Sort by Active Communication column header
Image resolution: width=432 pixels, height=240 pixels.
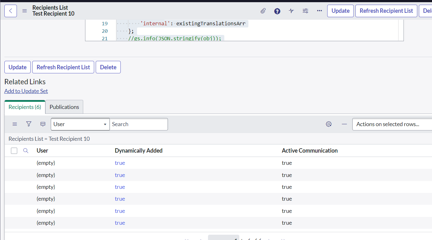pyautogui.click(x=310, y=151)
